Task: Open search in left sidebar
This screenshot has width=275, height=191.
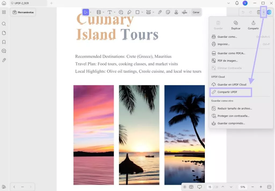Action: [x=4, y=24]
